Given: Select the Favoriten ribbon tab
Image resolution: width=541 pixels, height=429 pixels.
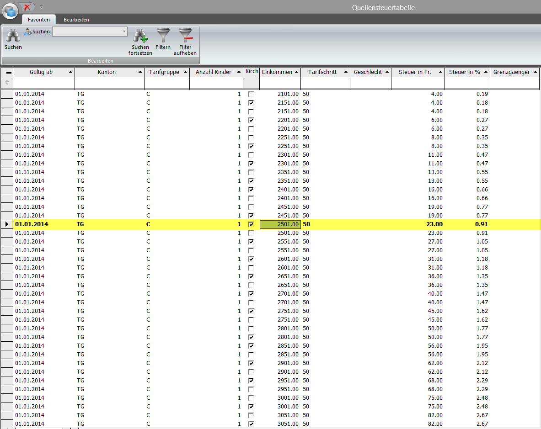Looking at the screenshot, I should click(39, 20).
